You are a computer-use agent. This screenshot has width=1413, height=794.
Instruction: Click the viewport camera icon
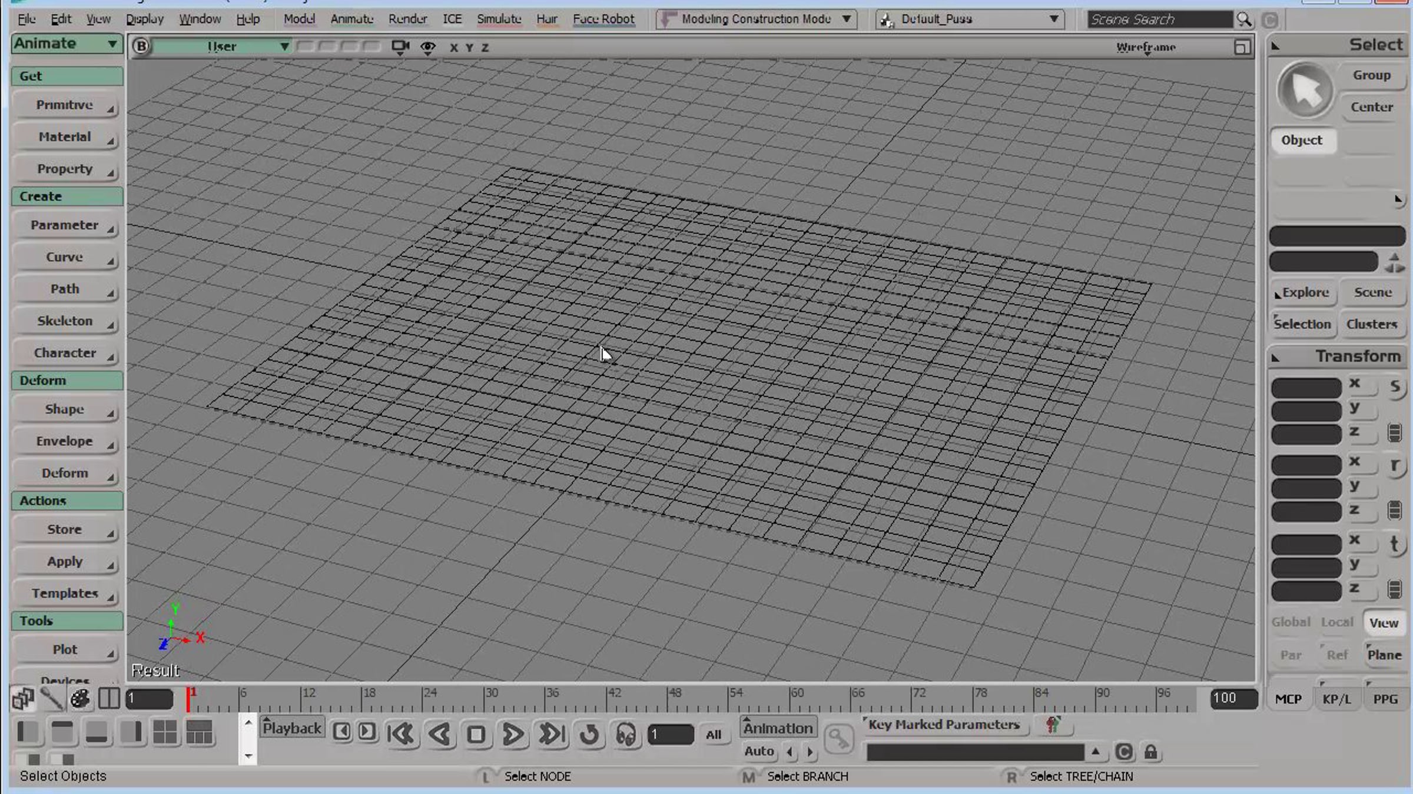(400, 46)
